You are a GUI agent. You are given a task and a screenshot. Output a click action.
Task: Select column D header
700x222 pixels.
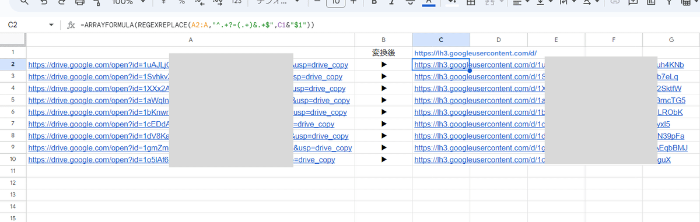coord(499,40)
